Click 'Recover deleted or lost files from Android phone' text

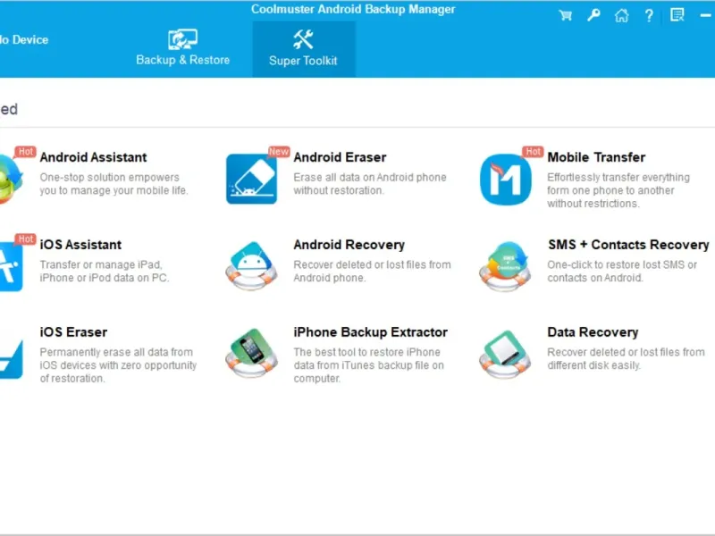[x=372, y=272]
